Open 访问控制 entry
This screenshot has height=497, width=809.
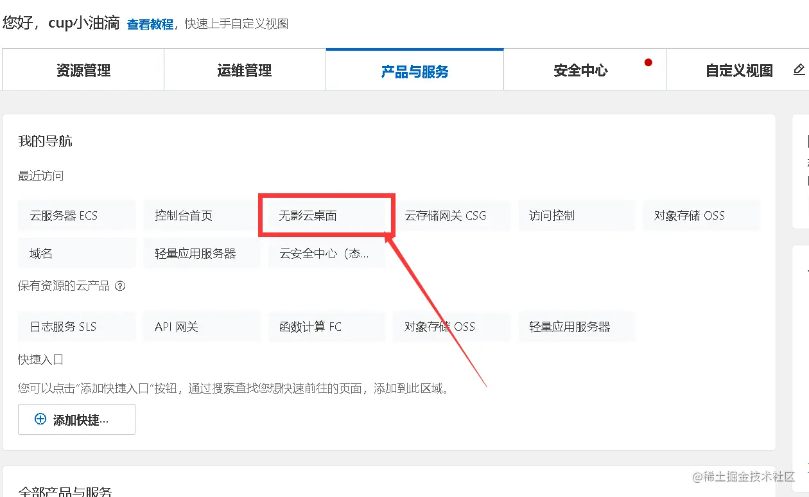tap(576, 216)
